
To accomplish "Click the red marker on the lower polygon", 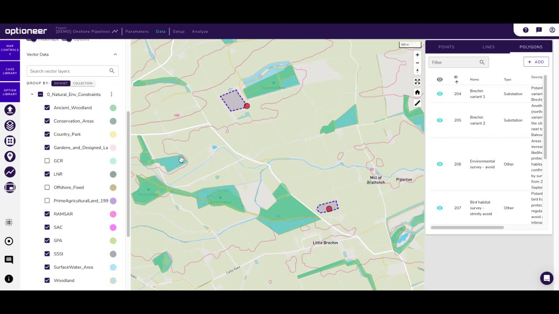I will [329, 209].
